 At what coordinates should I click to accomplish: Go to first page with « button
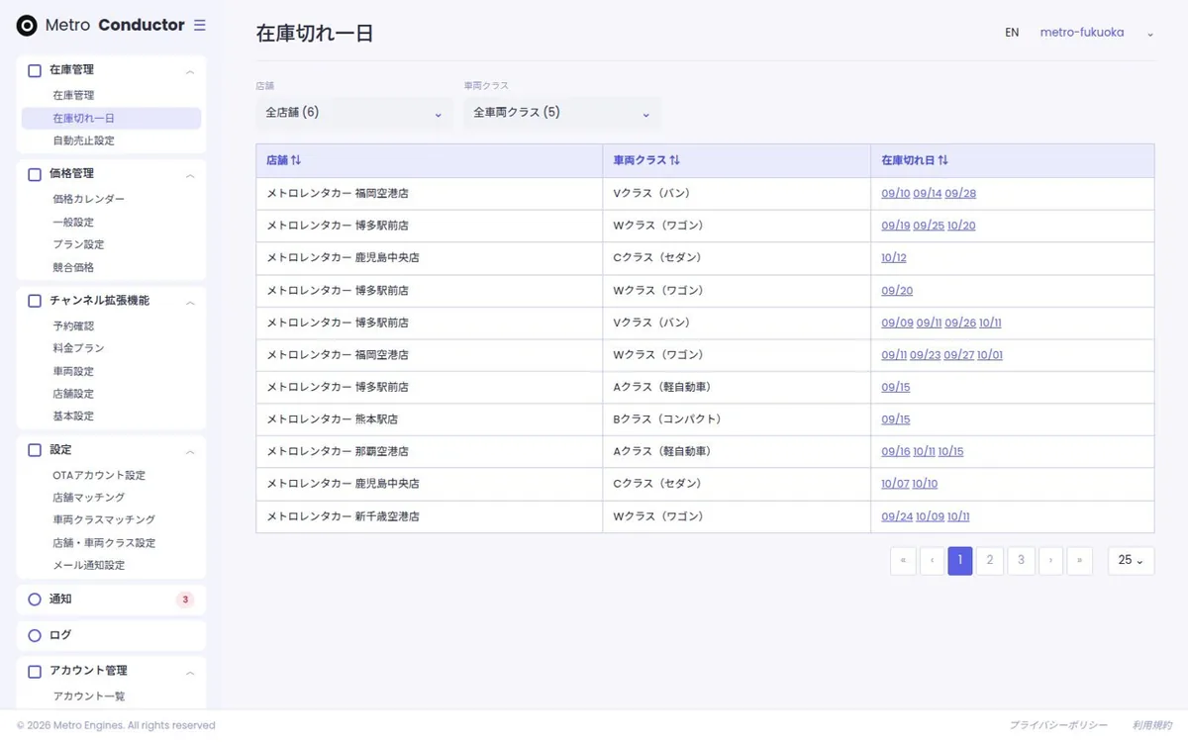pyautogui.click(x=903, y=561)
